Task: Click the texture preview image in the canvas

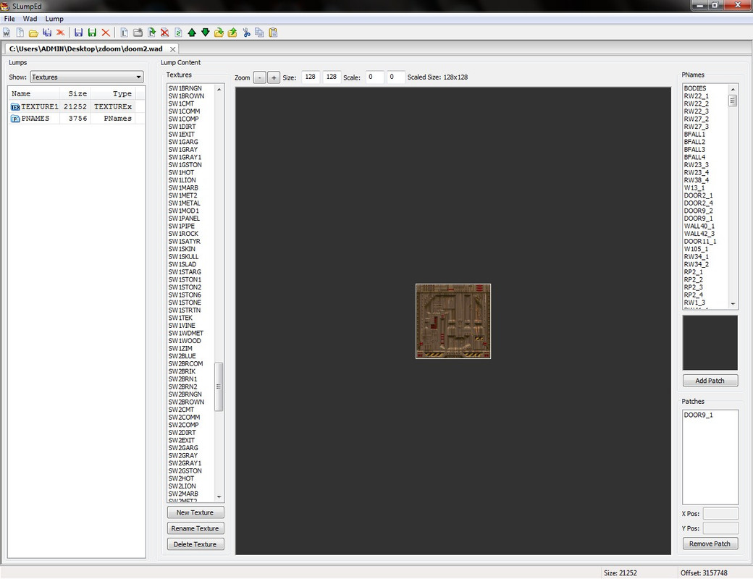Action: (453, 321)
